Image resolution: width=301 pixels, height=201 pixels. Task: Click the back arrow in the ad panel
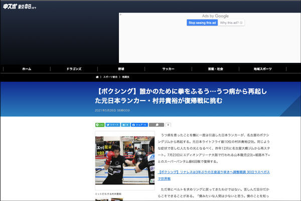[x=121, y=15]
